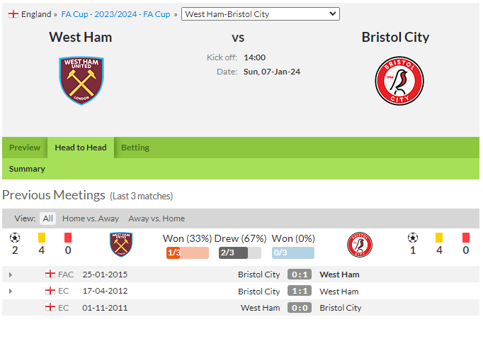The height and width of the screenshot is (349, 483).
Task: Click the England flag in breadcrumb
Action: click(13, 14)
